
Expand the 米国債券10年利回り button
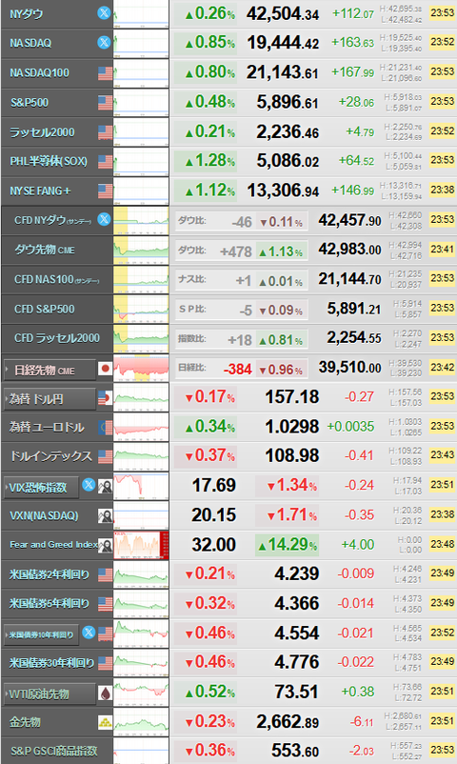41,634
